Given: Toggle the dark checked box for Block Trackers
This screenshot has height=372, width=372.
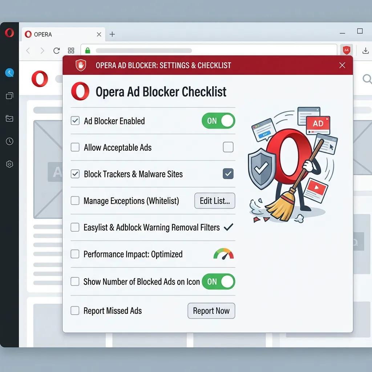Looking at the screenshot, I should point(228,173).
